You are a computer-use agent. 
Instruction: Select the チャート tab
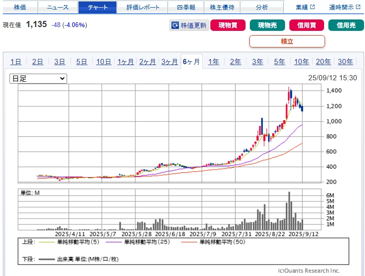[98, 8]
